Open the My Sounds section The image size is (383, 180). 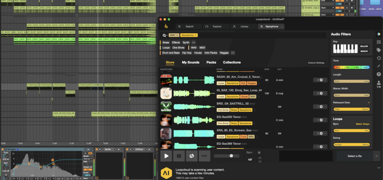191,63
